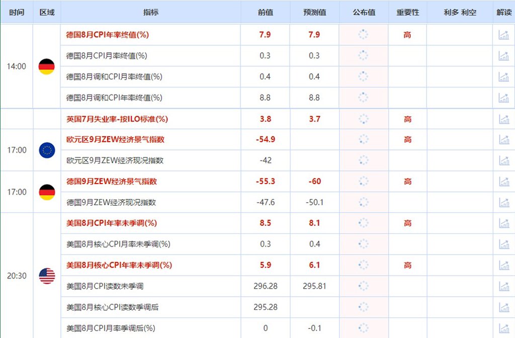This screenshot has height=338, width=515.
Task: Click forecast value -50.1
Action: click(x=315, y=202)
